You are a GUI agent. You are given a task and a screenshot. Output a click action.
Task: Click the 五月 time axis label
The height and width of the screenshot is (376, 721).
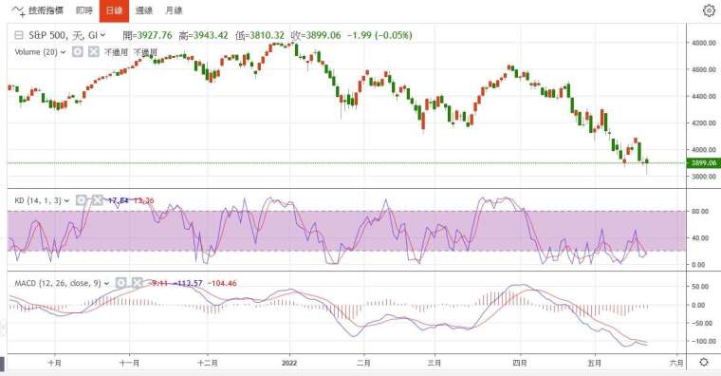click(x=595, y=363)
